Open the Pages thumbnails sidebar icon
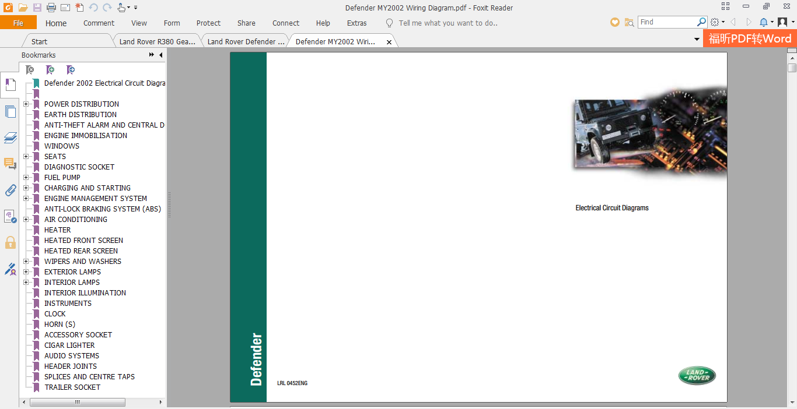The height and width of the screenshot is (409, 797). point(10,112)
